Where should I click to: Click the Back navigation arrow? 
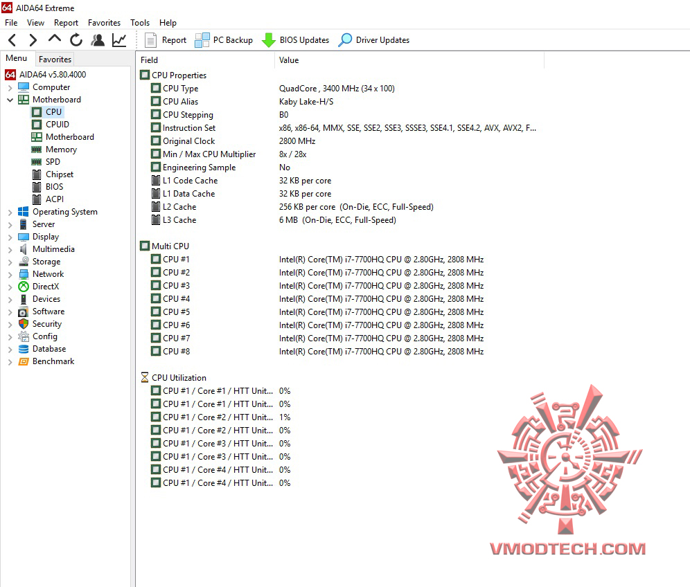12,40
